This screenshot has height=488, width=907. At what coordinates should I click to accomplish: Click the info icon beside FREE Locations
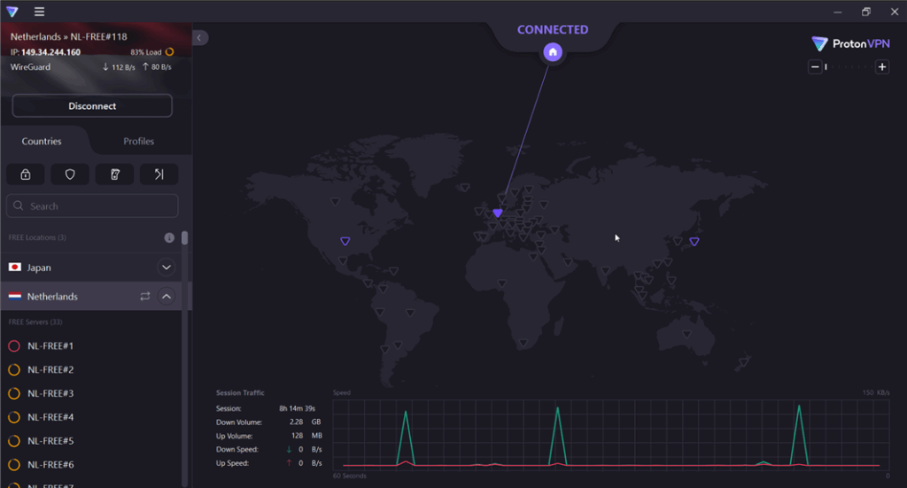coord(169,237)
